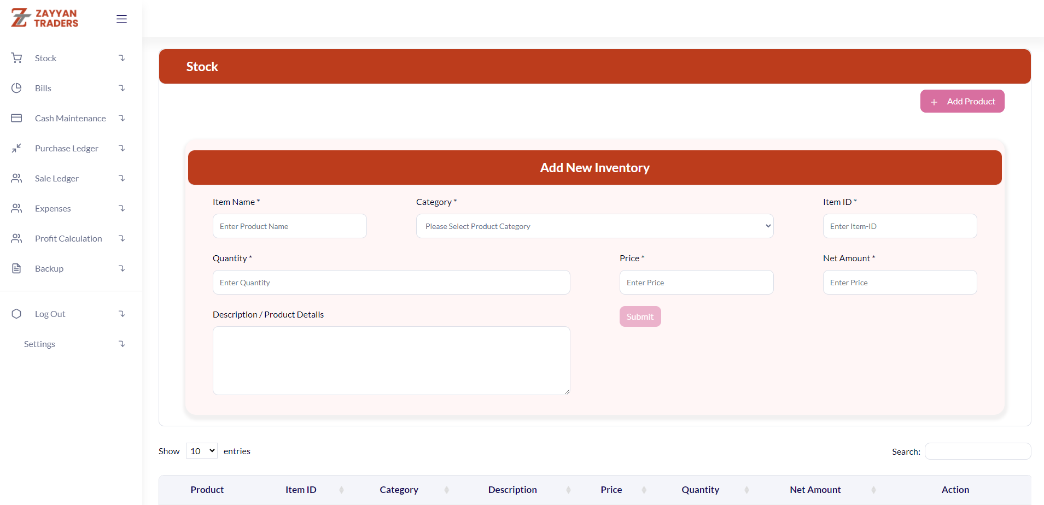Click the table Search input box
Viewport: 1044px width, 505px height.
(x=977, y=451)
